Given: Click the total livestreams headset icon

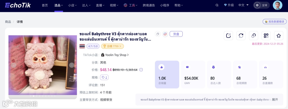Looking at the screenshot, I should (x=265, y=67).
